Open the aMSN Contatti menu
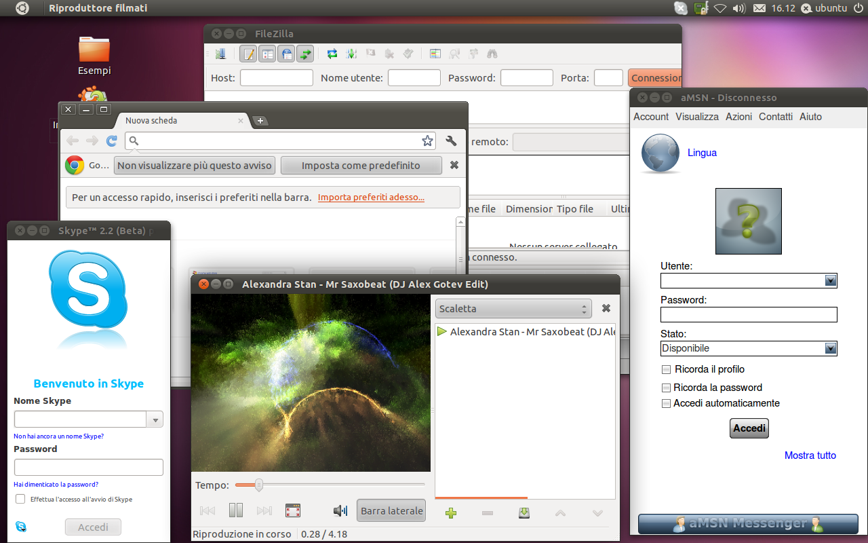The image size is (868, 543). pyautogui.click(x=775, y=117)
